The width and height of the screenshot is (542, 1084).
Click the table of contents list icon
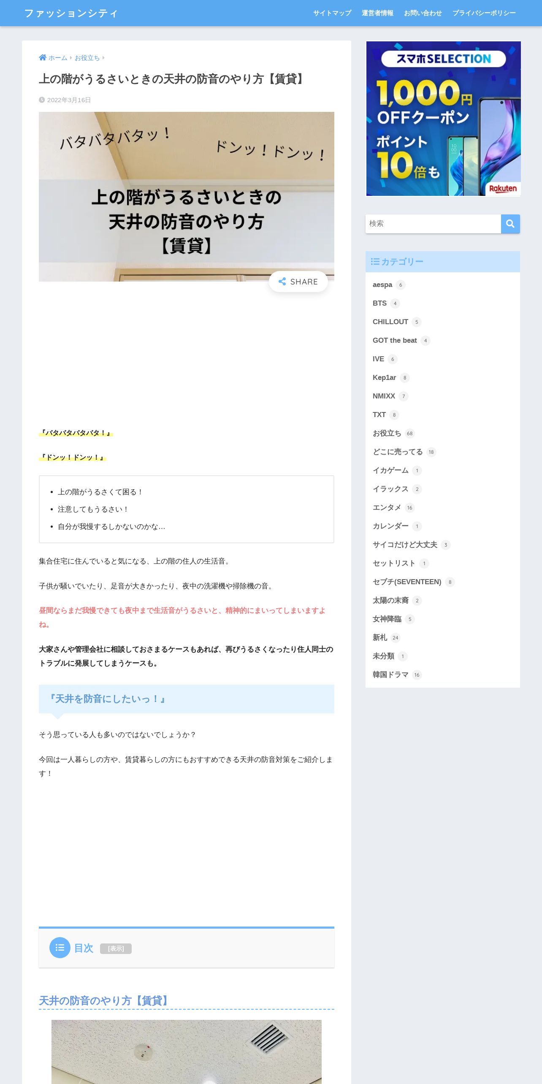click(x=60, y=948)
